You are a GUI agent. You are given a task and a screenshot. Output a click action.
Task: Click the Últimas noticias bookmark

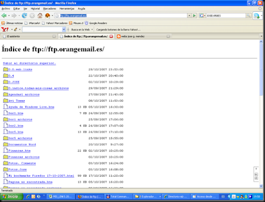click(x=12, y=23)
